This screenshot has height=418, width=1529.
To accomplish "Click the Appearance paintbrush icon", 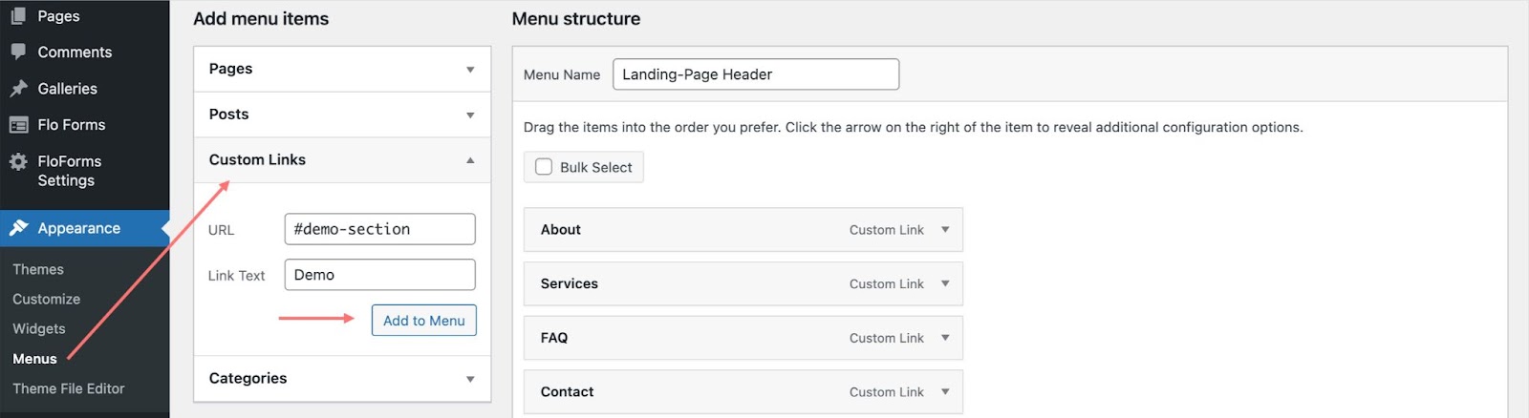I will (x=18, y=228).
